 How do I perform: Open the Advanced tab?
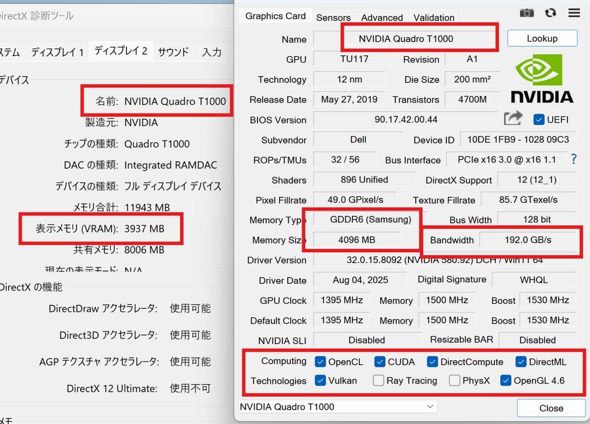coord(382,16)
